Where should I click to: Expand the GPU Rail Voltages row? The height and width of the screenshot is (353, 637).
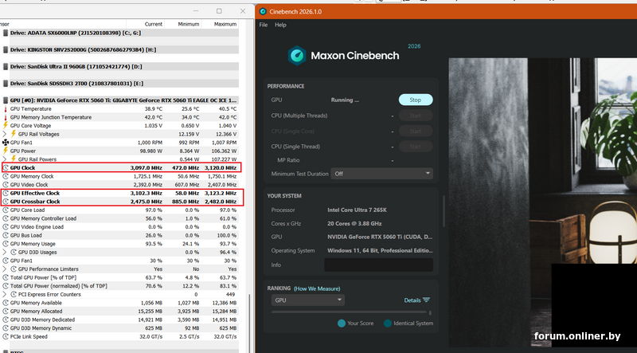pyautogui.click(x=5, y=134)
